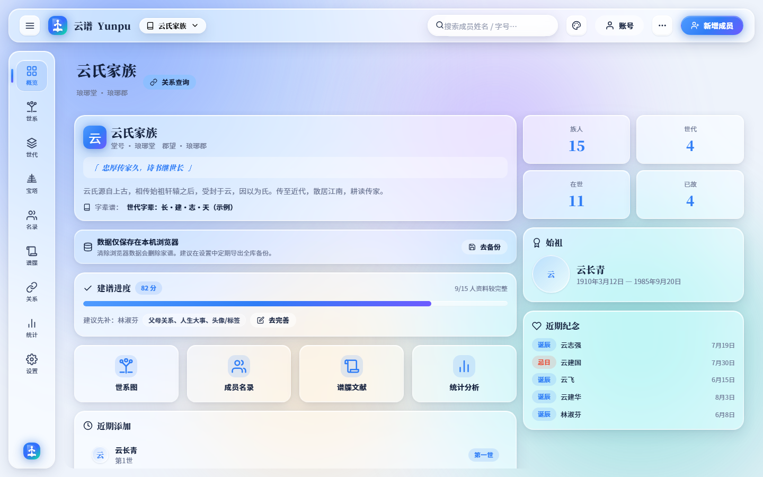Open the 谱牒文献 shortcut card
This screenshot has height=477, width=763.
352,374
